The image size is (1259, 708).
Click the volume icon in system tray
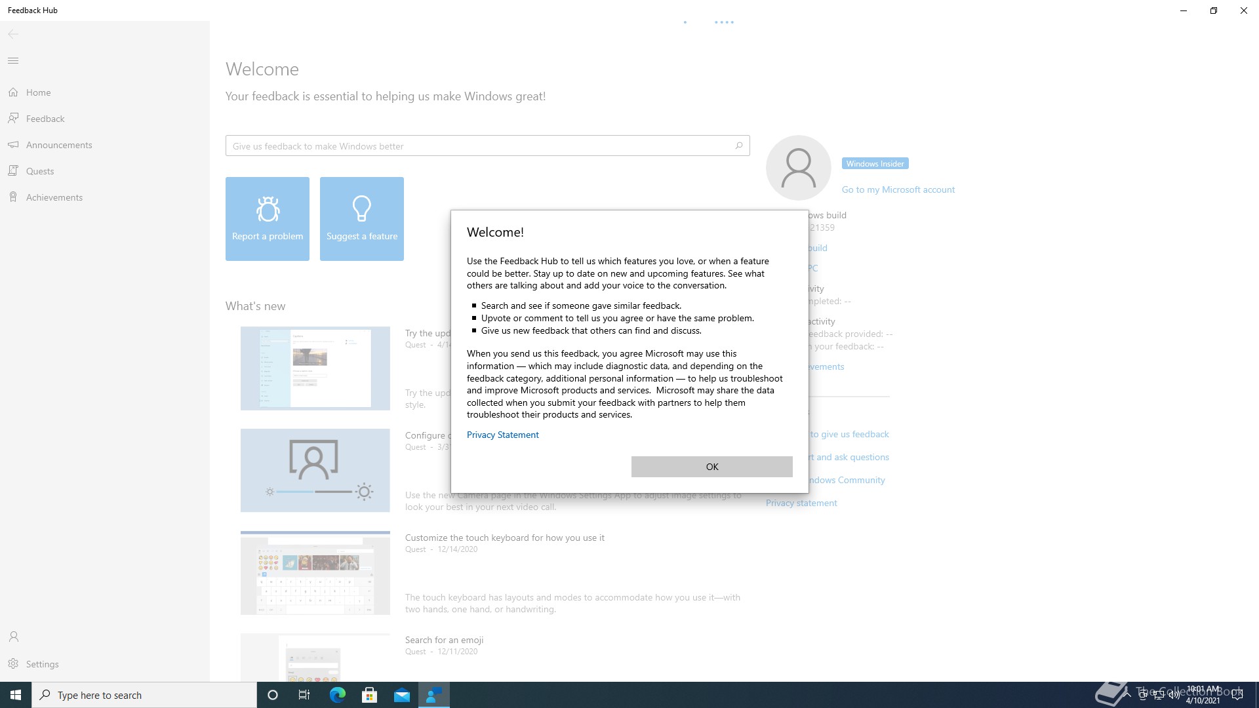pyautogui.click(x=1173, y=695)
